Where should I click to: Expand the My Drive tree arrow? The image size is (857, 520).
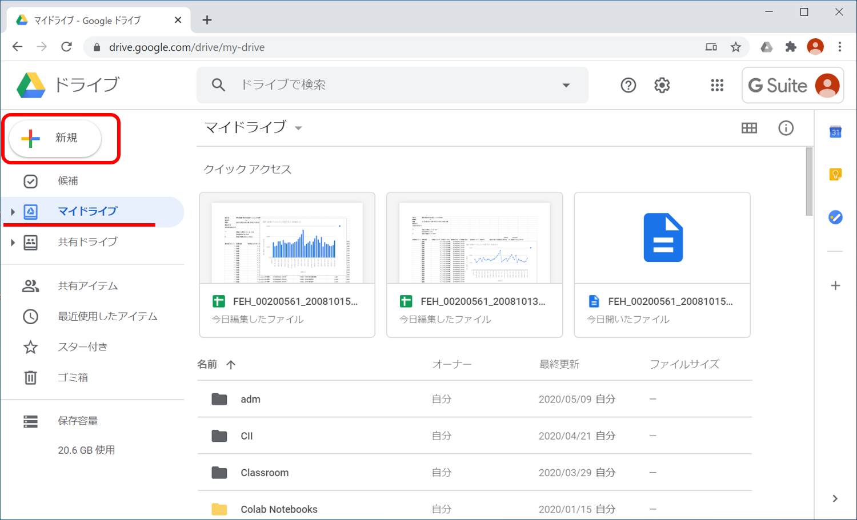[13, 212]
